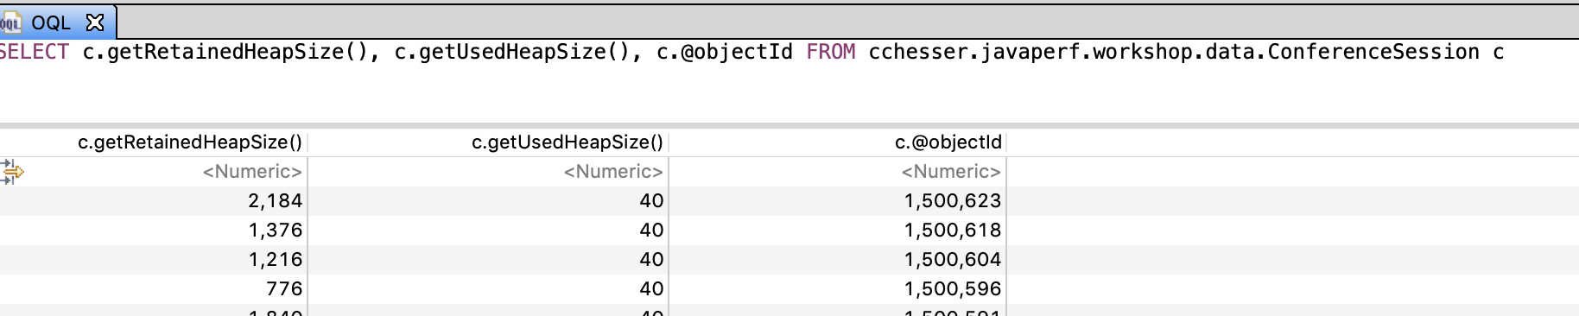Click the filter row icon
1579x316 pixels.
click(x=11, y=171)
